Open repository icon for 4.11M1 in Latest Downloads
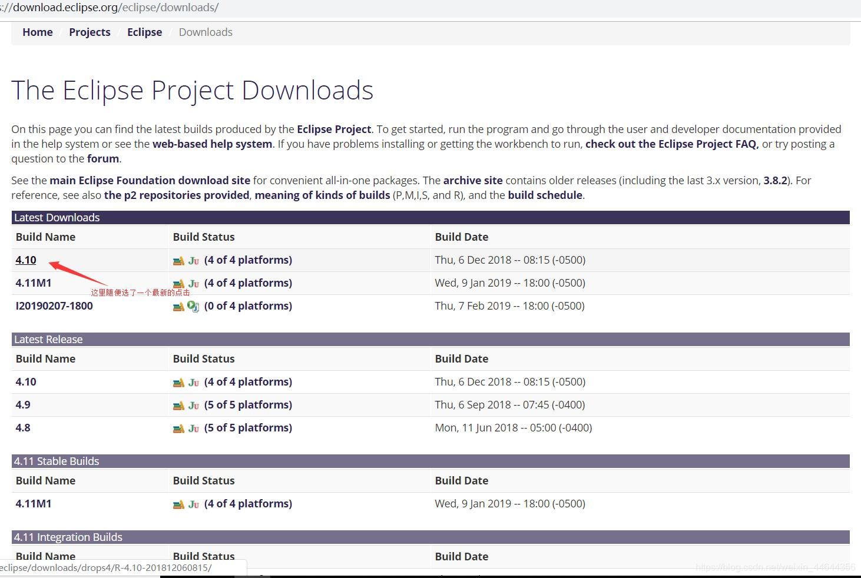861x578 pixels. pyautogui.click(x=178, y=284)
